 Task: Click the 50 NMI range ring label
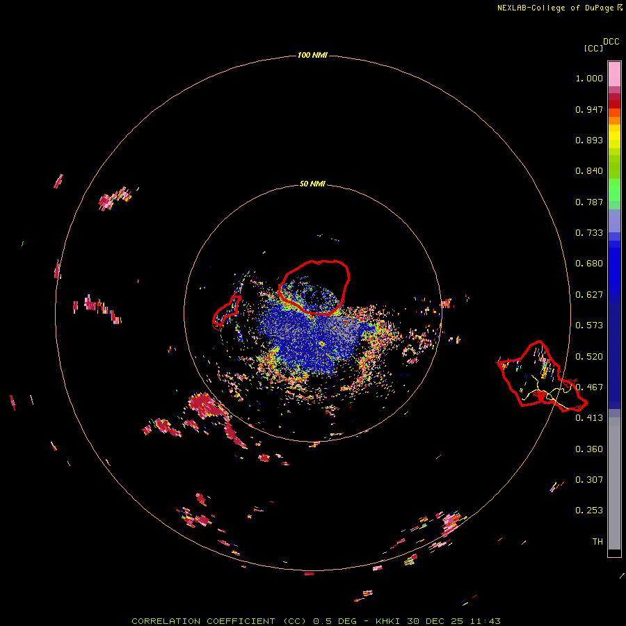click(x=312, y=184)
